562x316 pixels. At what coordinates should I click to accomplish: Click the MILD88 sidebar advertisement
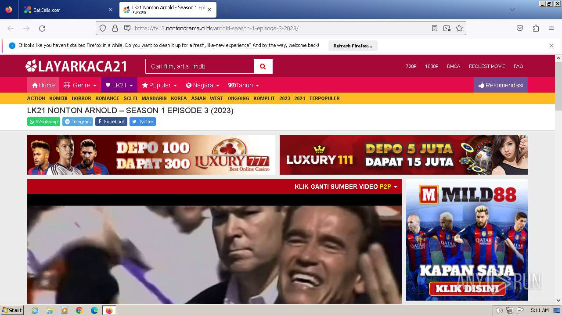point(467,240)
